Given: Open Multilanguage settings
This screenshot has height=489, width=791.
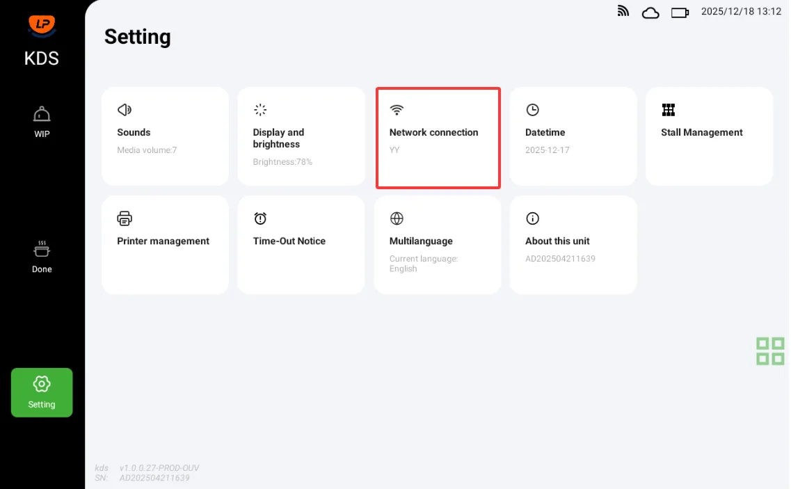Looking at the screenshot, I should [x=438, y=245].
